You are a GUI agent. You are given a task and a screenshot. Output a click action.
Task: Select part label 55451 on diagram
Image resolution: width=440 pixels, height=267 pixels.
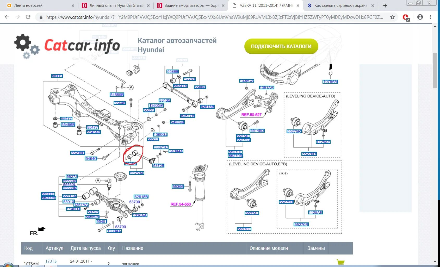[102, 221]
